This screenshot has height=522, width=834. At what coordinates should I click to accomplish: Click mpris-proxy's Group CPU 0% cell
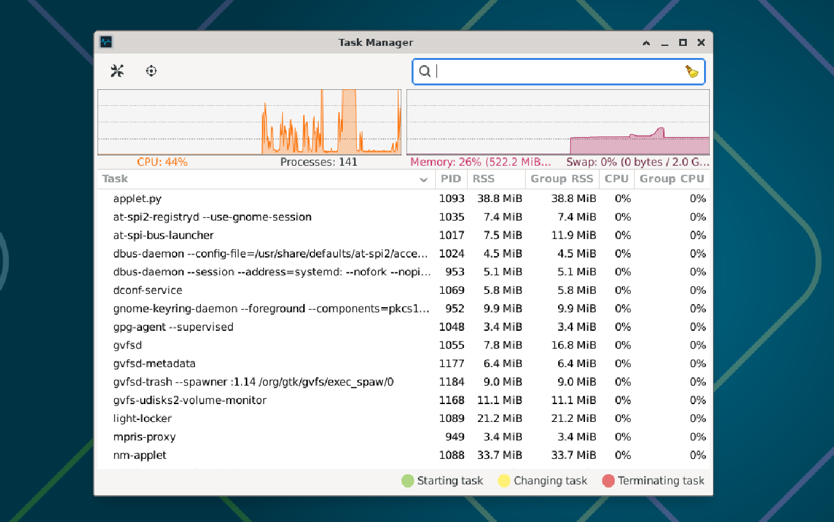click(698, 437)
